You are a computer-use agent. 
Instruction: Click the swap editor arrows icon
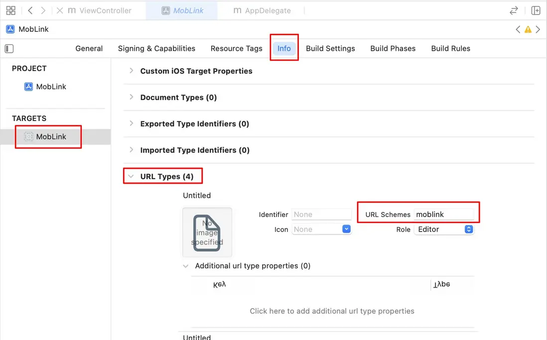[514, 10]
